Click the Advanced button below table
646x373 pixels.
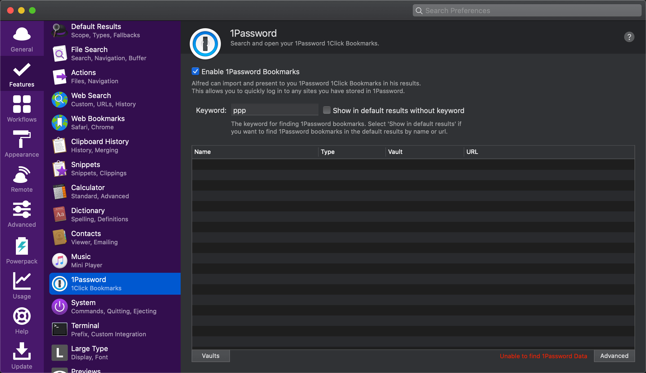pyautogui.click(x=614, y=356)
